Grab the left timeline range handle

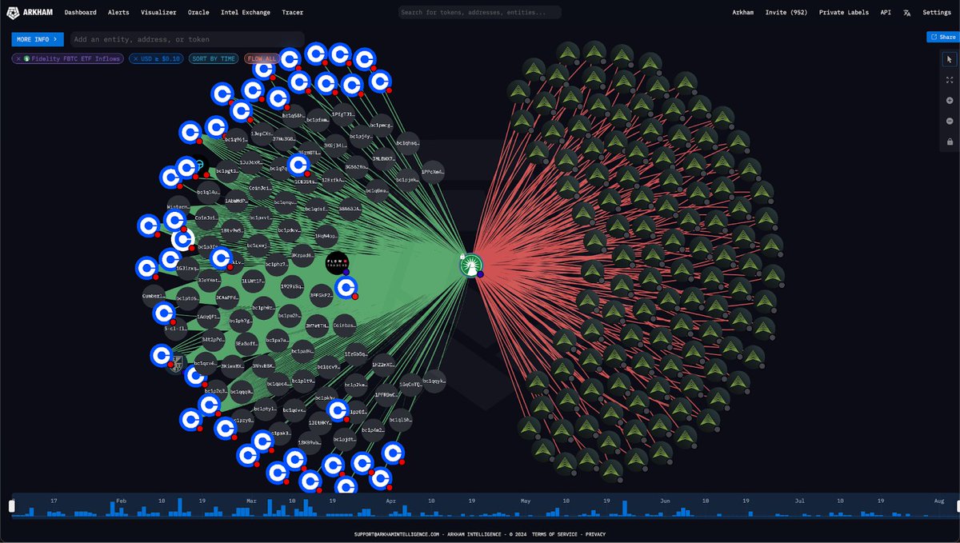tap(12, 505)
